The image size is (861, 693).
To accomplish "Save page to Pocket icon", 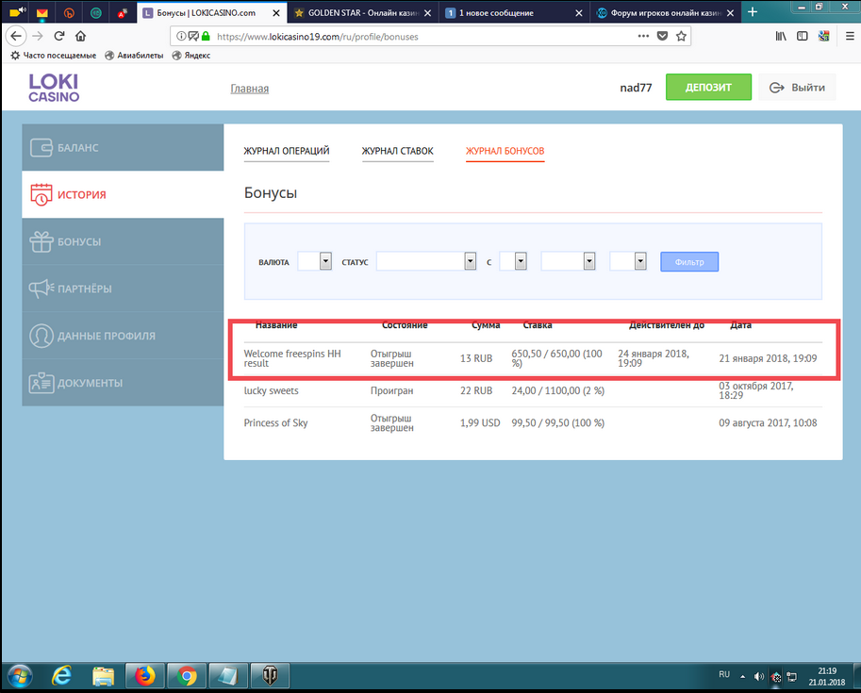I will point(663,36).
